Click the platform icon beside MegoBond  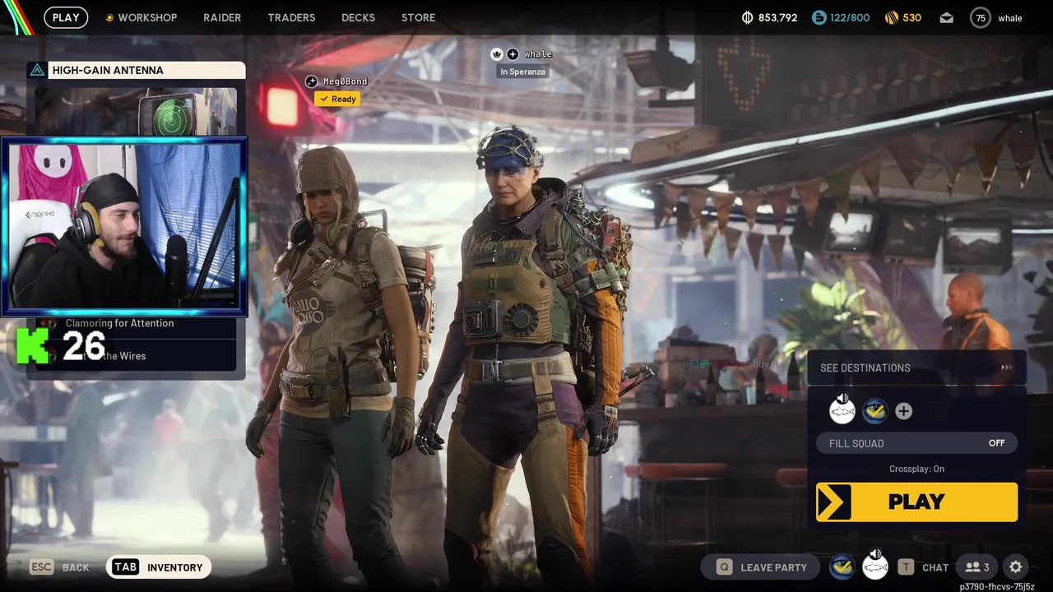click(x=312, y=81)
